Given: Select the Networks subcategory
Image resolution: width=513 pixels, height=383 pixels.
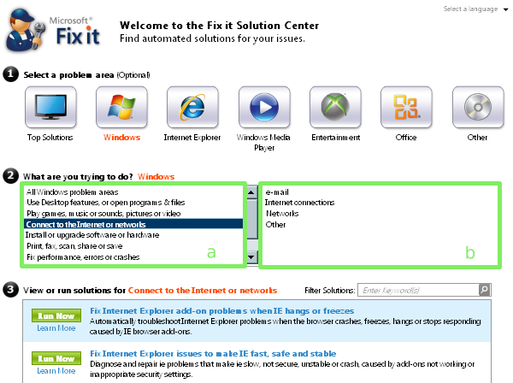Looking at the screenshot, I should [x=282, y=214].
